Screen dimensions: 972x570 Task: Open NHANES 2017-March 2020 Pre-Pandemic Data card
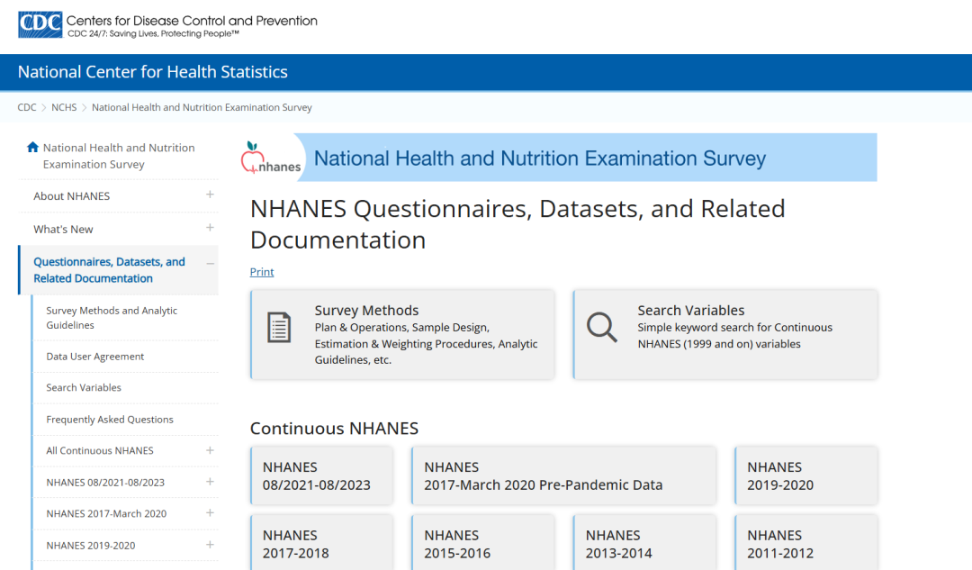[563, 475]
